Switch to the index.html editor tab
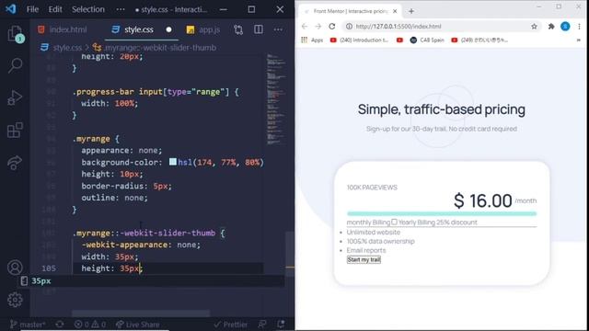 (63, 29)
